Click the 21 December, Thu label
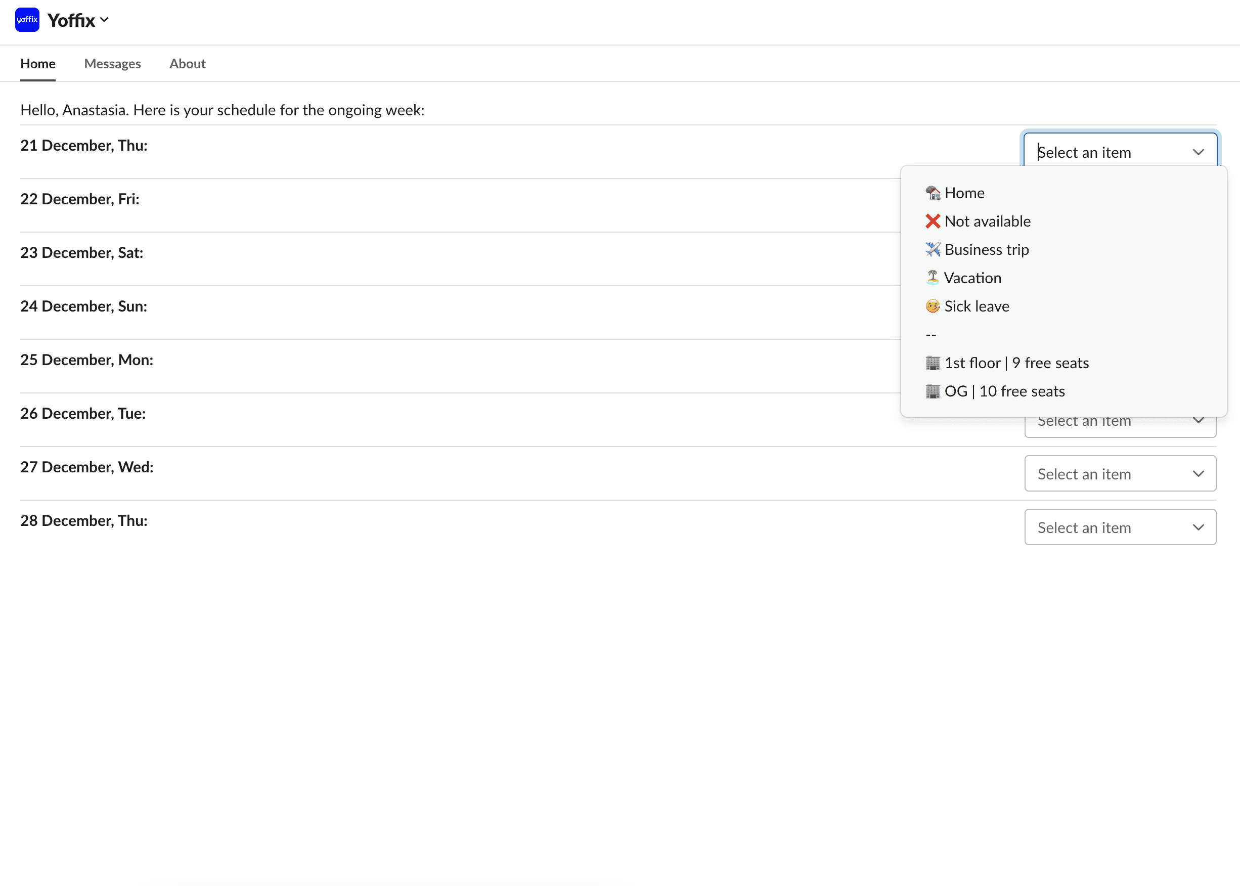This screenshot has width=1240, height=886. tap(84, 146)
